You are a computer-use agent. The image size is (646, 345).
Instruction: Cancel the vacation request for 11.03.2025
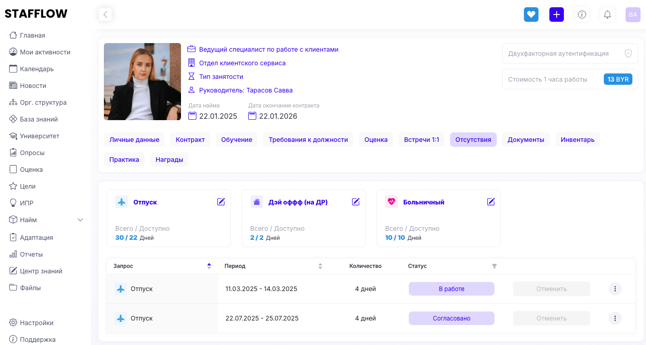pyautogui.click(x=551, y=289)
